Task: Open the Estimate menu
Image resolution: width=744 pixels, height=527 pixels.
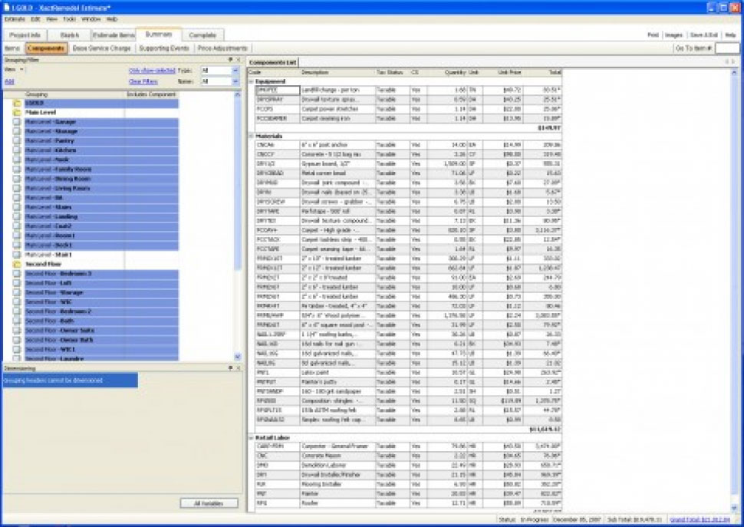Action: click(x=15, y=19)
